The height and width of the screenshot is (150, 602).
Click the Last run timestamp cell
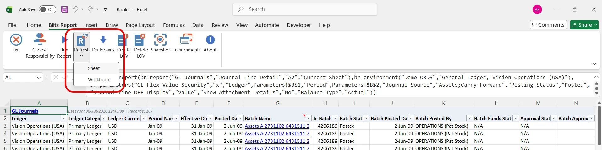[x=110, y=111]
